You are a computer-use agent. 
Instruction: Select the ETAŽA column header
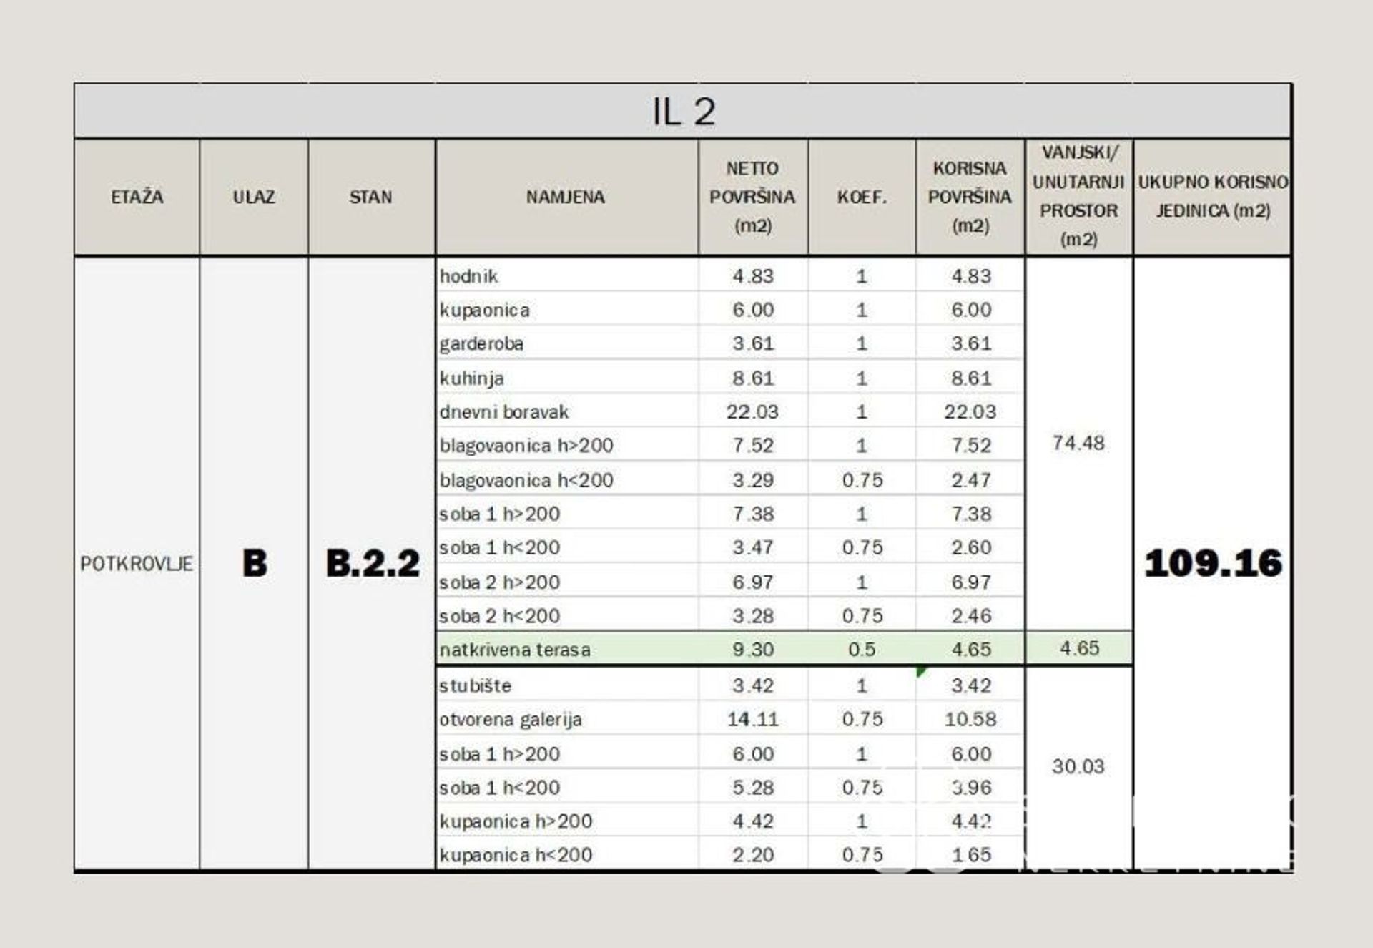coord(137,197)
